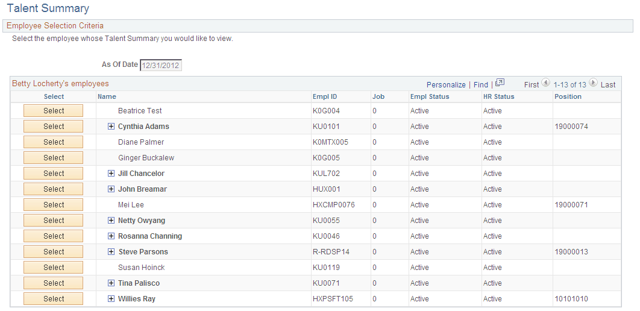
Task: Open the Find link
Action: (x=481, y=85)
